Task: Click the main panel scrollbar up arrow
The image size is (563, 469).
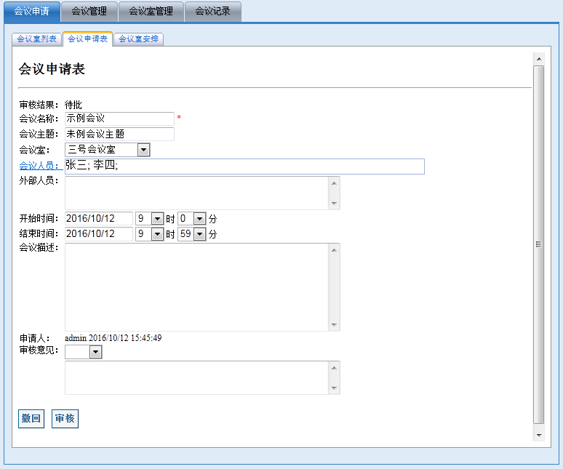Action: tap(539, 59)
